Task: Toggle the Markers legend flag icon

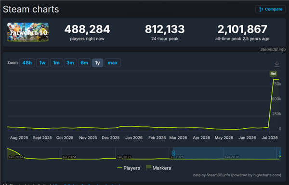Action: click(x=148, y=168)
